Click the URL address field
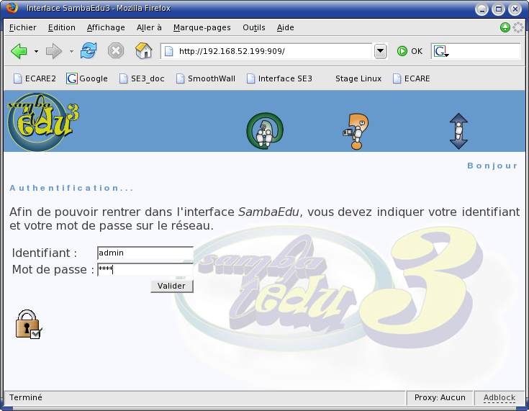The width and height of the screenshot is (529, 411). (x=266, y=51)
